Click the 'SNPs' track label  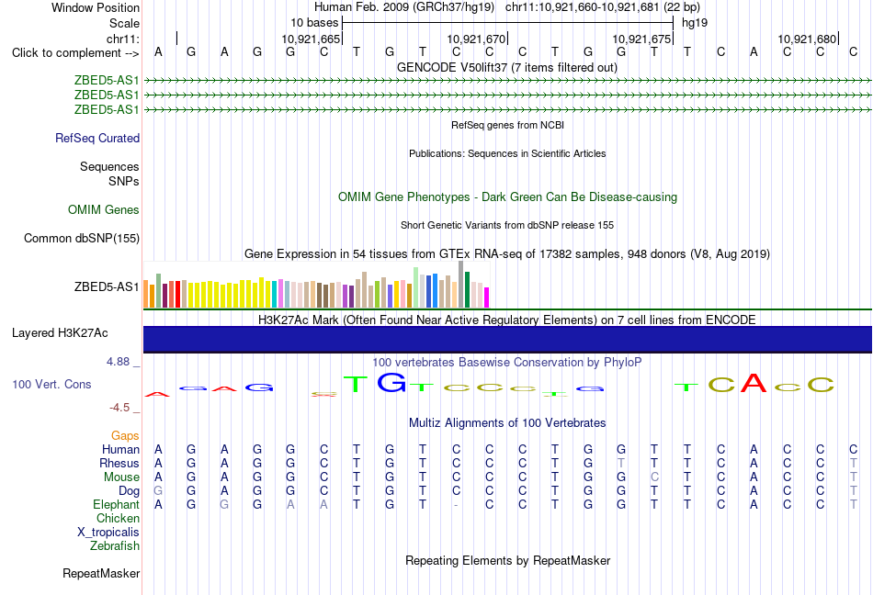pos(124,181)
